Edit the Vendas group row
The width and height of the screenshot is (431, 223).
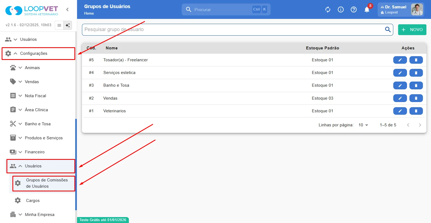click(x=400, y=98)
